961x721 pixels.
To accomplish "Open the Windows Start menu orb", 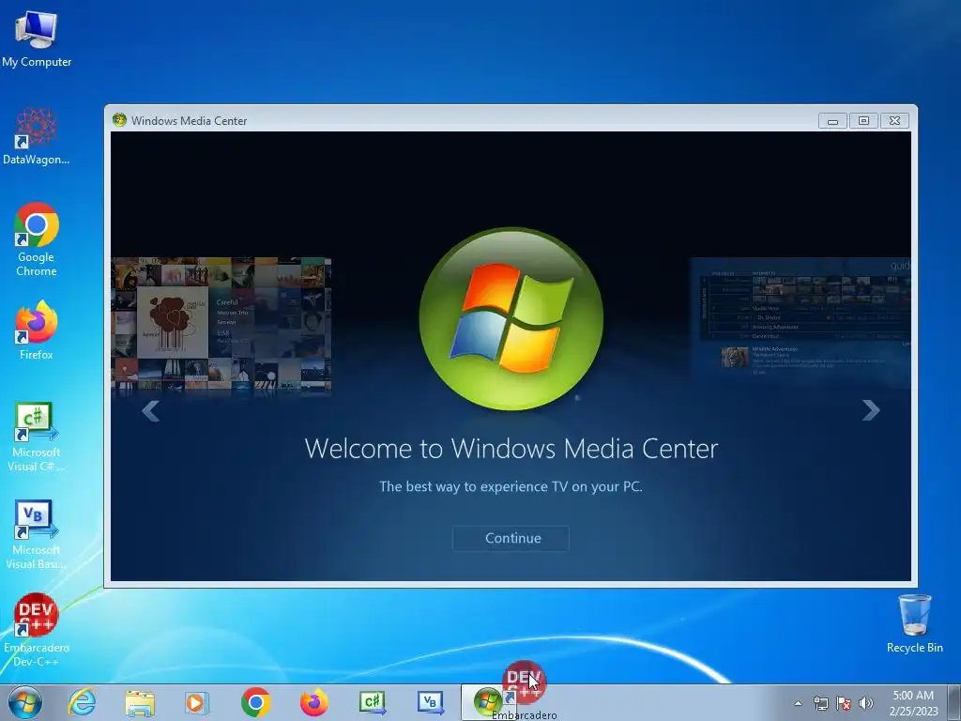I will [25, 702].
